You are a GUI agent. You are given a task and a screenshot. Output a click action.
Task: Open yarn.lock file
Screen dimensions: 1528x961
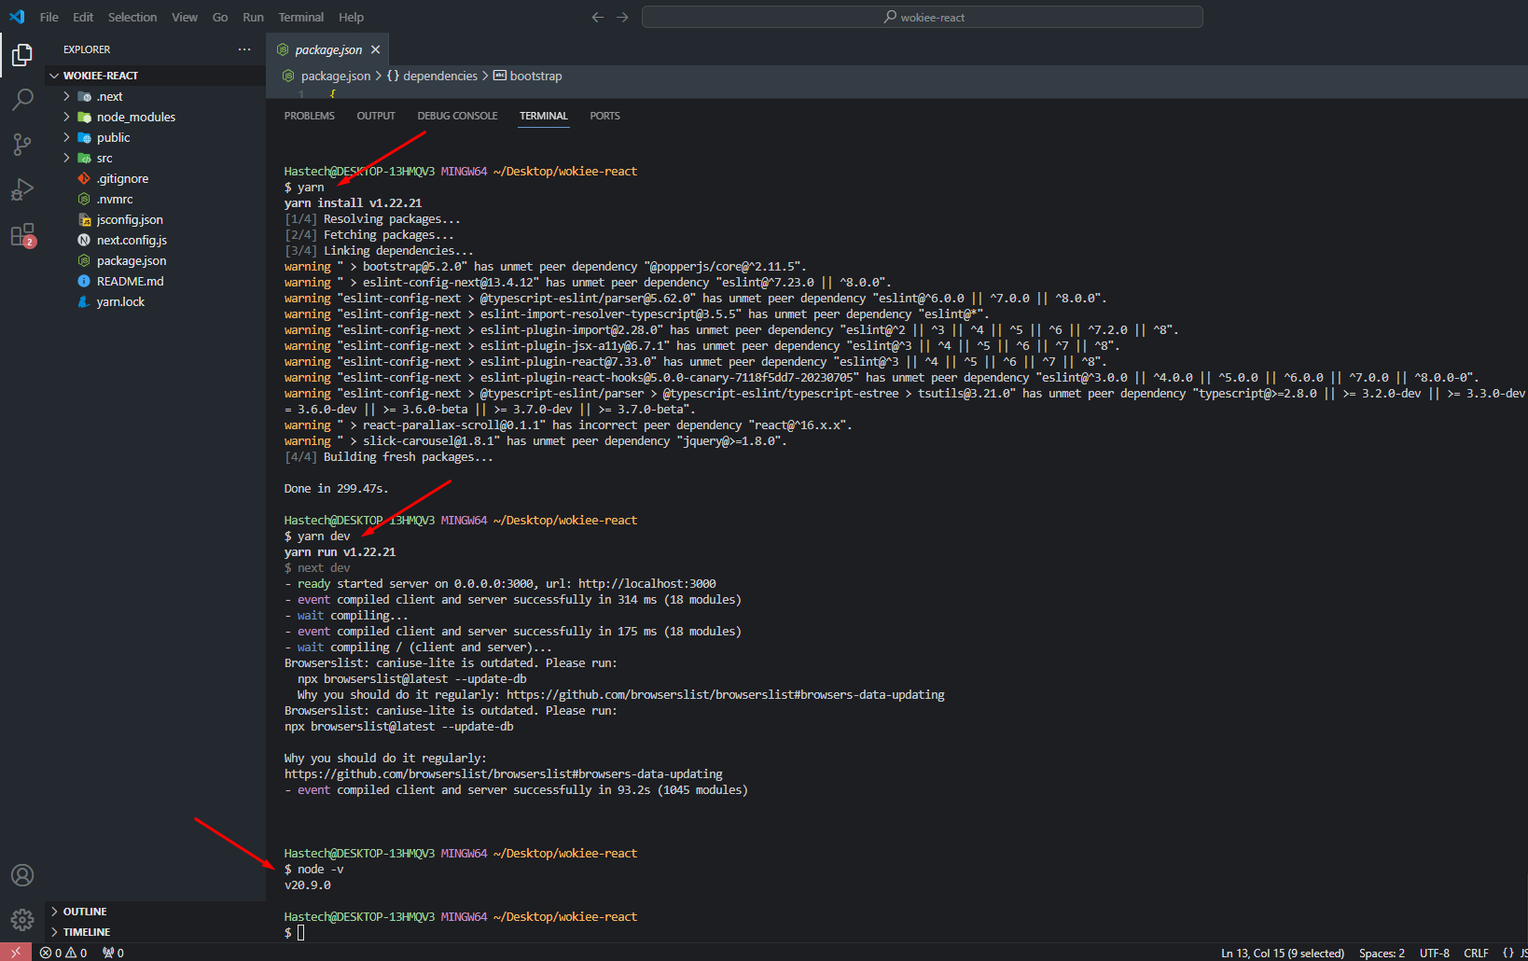pos(155,301)
